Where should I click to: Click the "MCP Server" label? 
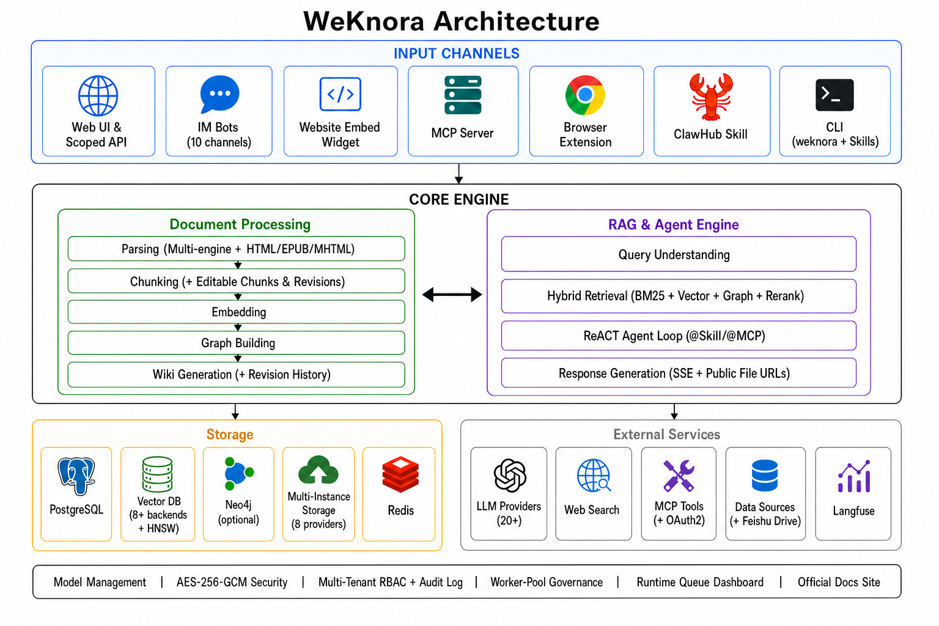point(462,133)
